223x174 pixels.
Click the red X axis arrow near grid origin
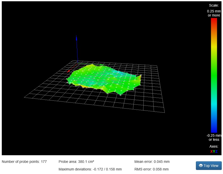pos(68,71)
